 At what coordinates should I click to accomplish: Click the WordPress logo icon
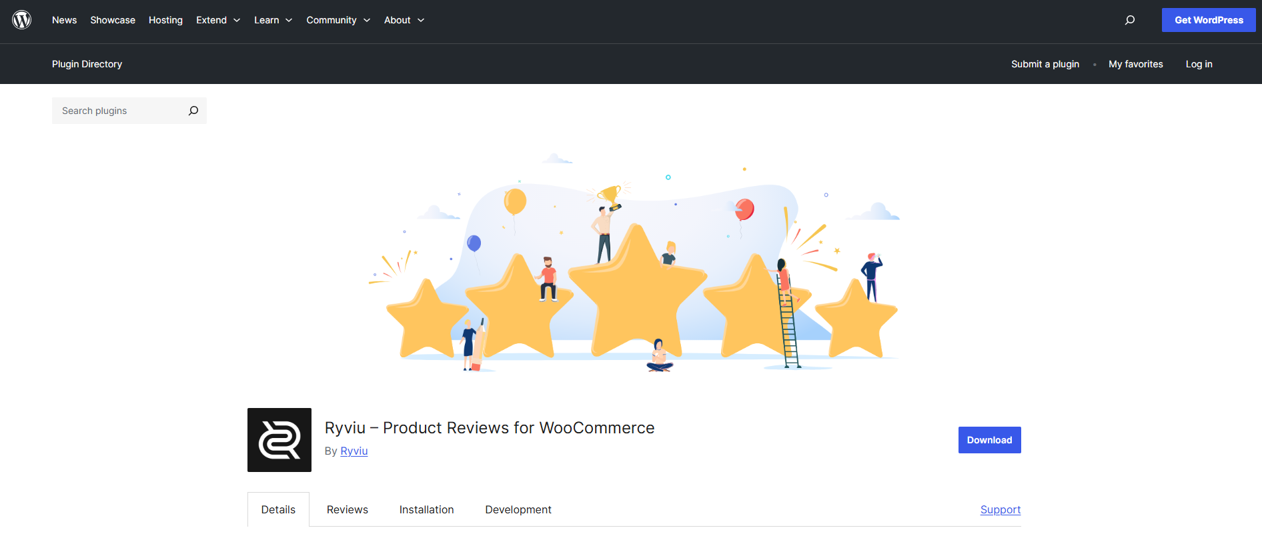22,20
